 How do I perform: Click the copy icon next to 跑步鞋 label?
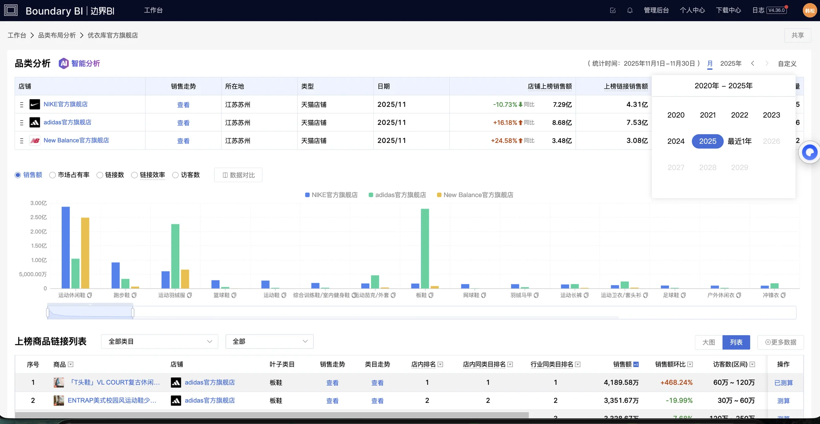(x=134, y=295)
